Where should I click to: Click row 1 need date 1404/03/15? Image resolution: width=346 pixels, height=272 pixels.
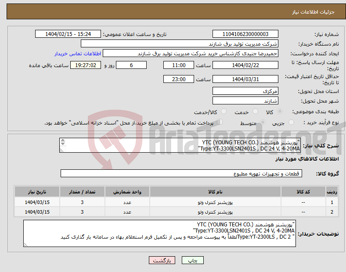click(37, 202)
